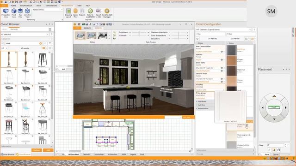Switch to Perspective View

click(6, 13)
